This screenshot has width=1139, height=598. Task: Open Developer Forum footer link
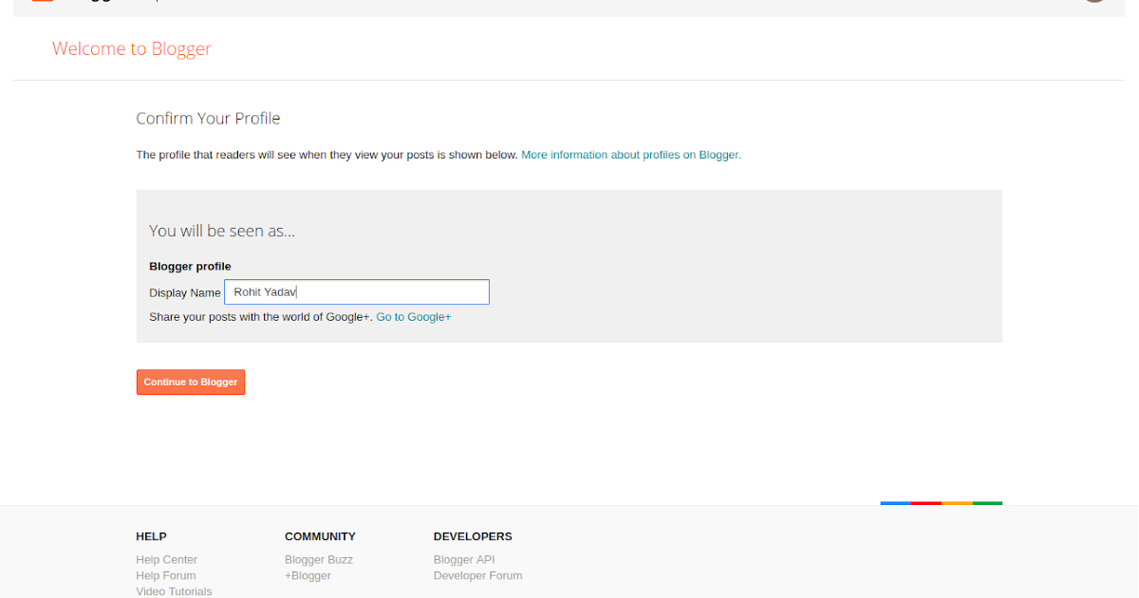click(x=478, y=575)
